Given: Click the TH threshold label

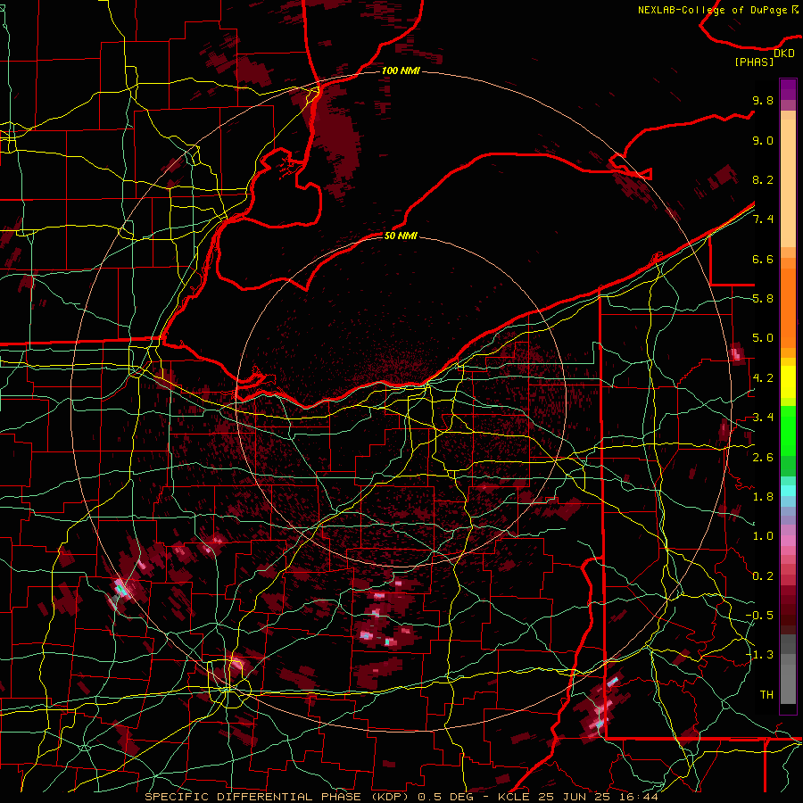Looking at the screenshot, I should point(766,695).
